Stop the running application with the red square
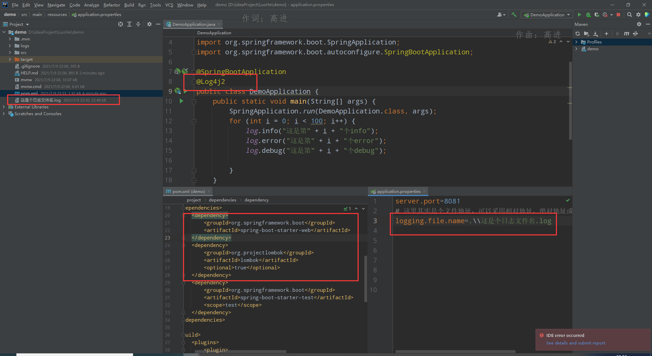Image resolution: width=652 pixels, height=356 pixels. click(618, 15)
